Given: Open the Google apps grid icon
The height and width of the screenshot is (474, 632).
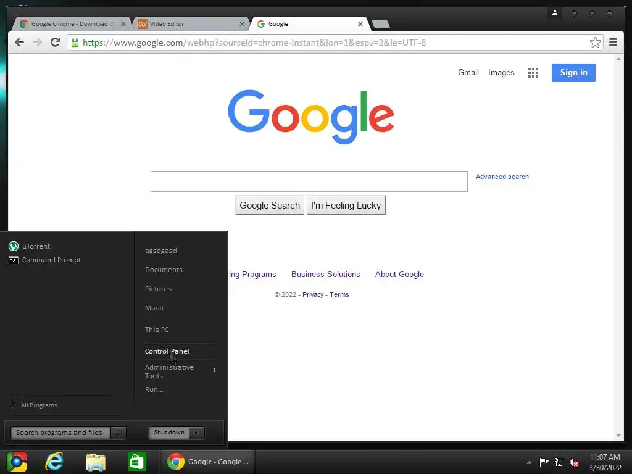Looking at the screenshot, I should pos(533,73).
